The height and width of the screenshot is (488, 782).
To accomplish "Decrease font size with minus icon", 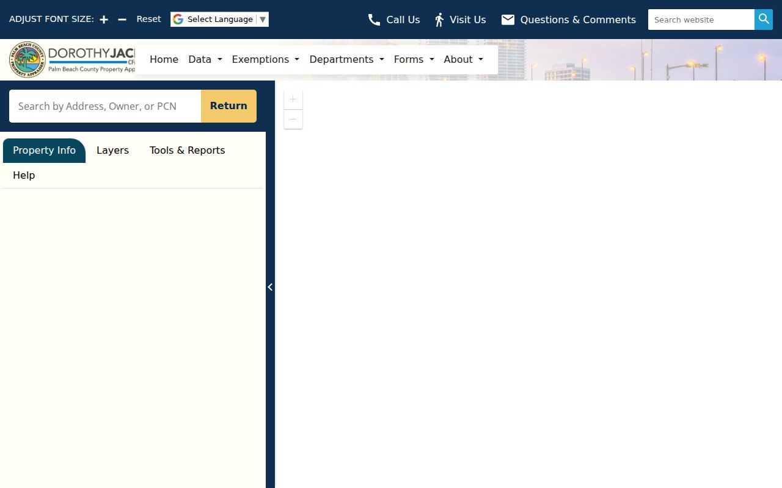I will 122,20.
